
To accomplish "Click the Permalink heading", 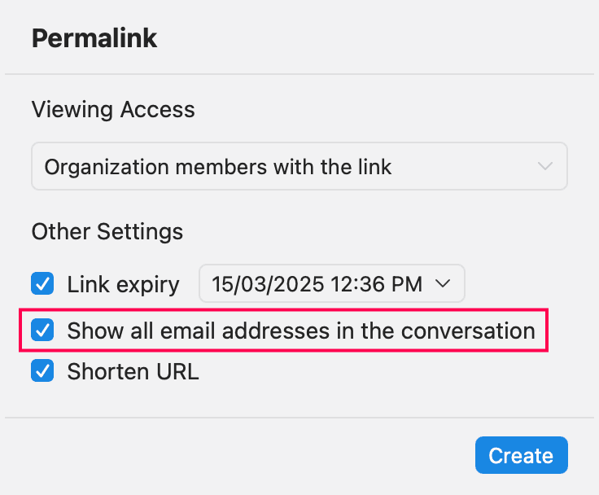I will click(94, 38).
